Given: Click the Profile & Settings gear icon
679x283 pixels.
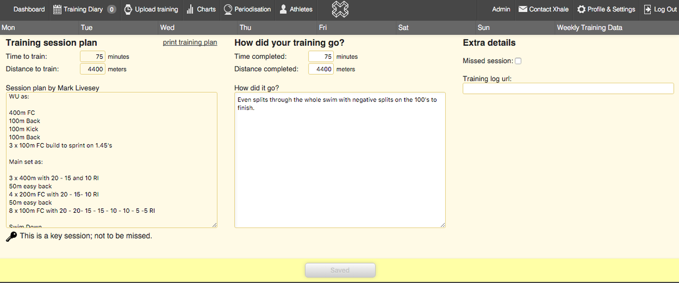Looking at the screenshot, I should point(581,9).
